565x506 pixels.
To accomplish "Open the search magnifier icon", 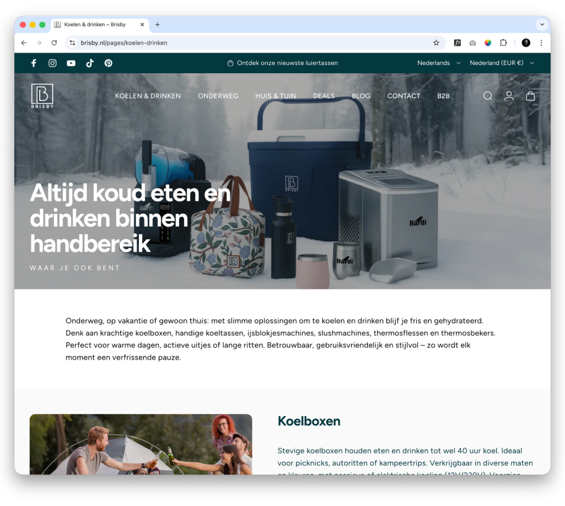I will 487,95.
